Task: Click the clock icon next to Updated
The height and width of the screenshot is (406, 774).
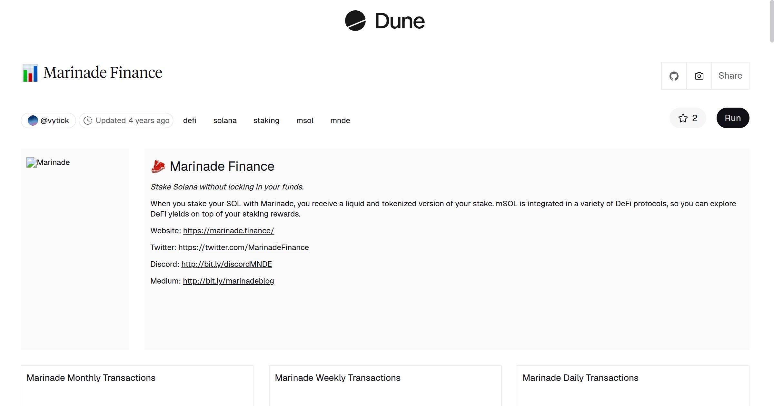Action: click(88, 120)
